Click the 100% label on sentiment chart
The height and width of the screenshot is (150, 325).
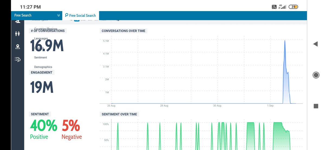pos(106,124)
